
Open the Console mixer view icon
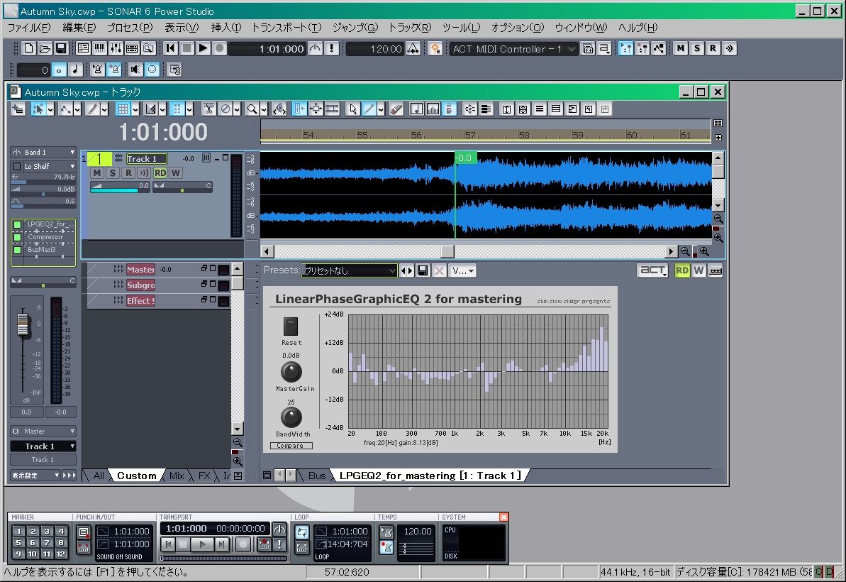coord(116,48)
